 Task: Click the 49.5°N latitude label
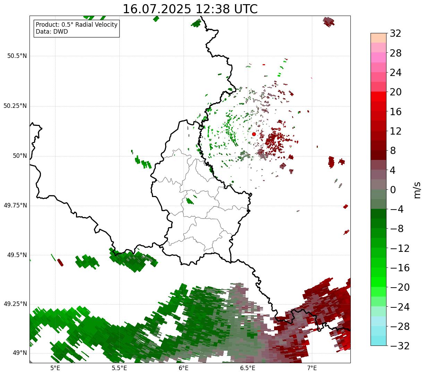point(17,255)
